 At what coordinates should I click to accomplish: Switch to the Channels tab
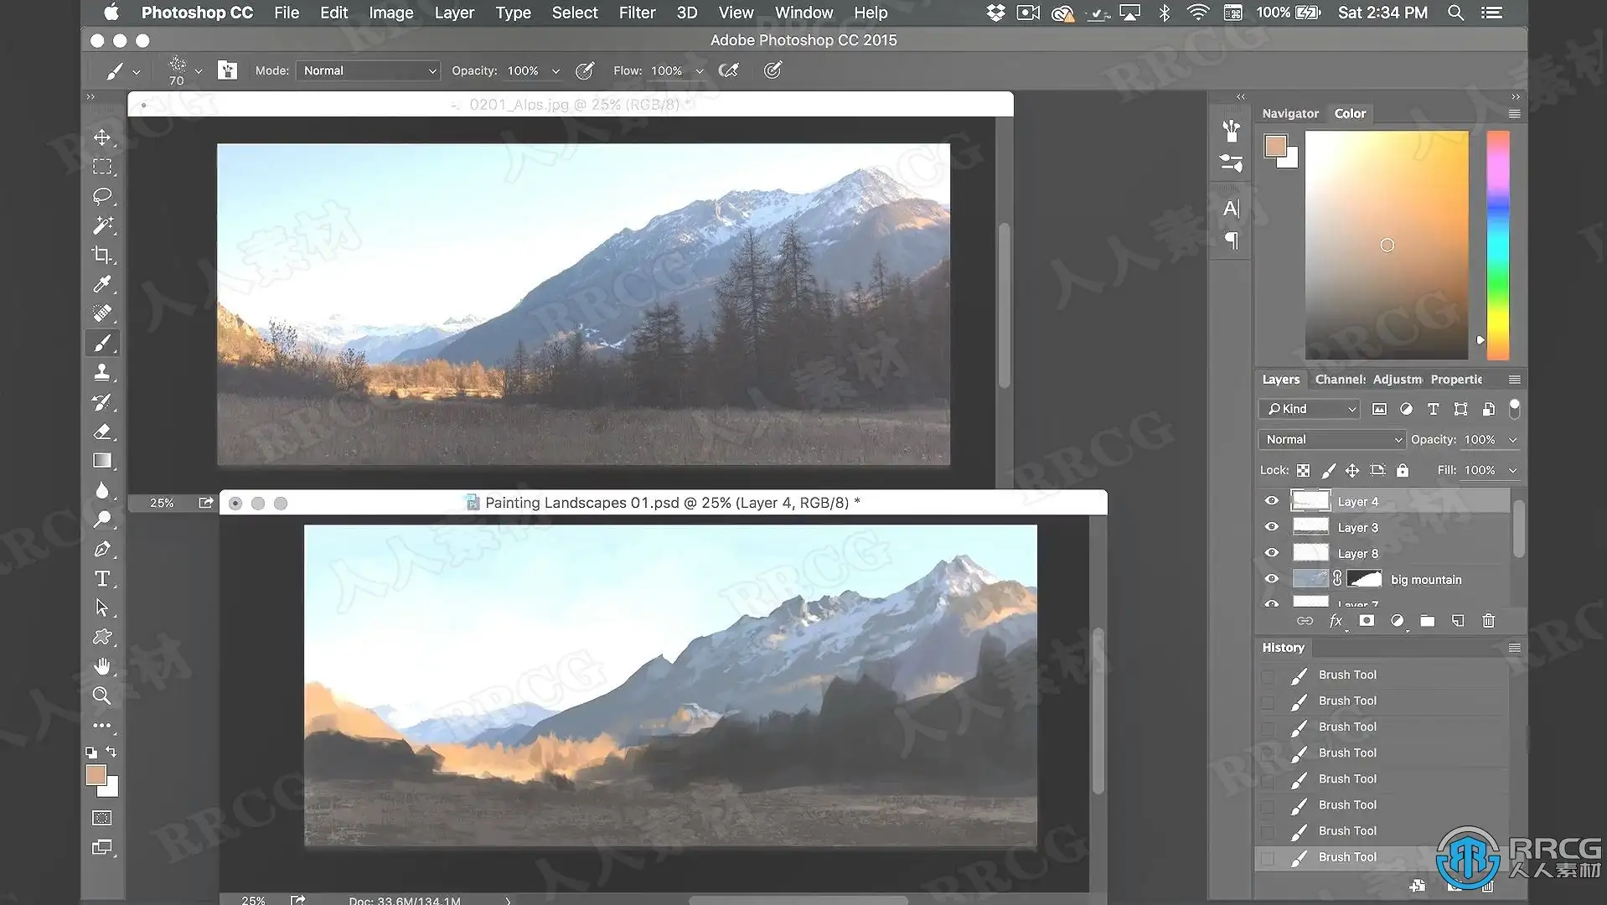pyautogui.click(x=1340, y=380)
